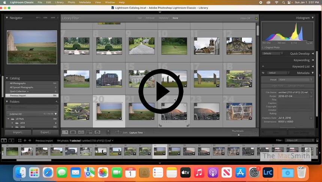Click the video play overlay button
Image resolution: width=322 pixels, height=182 pixels.
[x=161, y=91]
